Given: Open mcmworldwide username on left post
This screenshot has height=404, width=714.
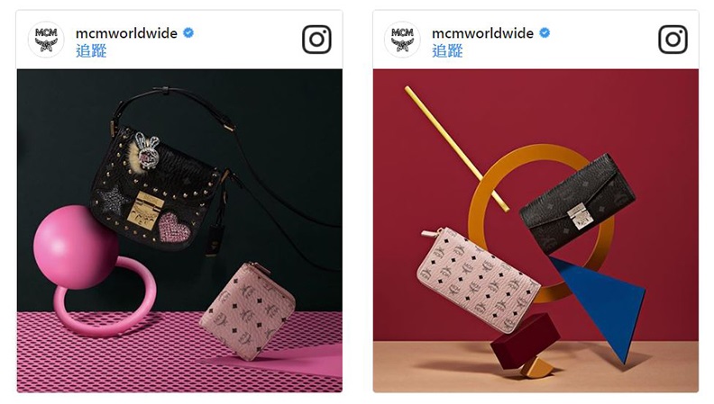Looking at the screenshot, I should tap(126, 33).
